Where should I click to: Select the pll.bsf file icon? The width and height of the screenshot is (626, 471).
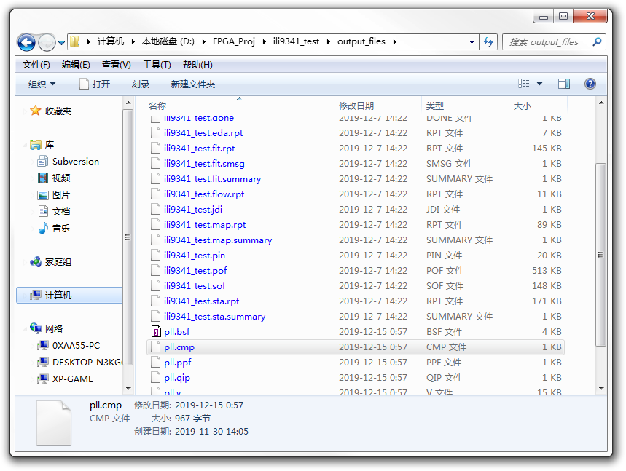[x=154, y=332]
